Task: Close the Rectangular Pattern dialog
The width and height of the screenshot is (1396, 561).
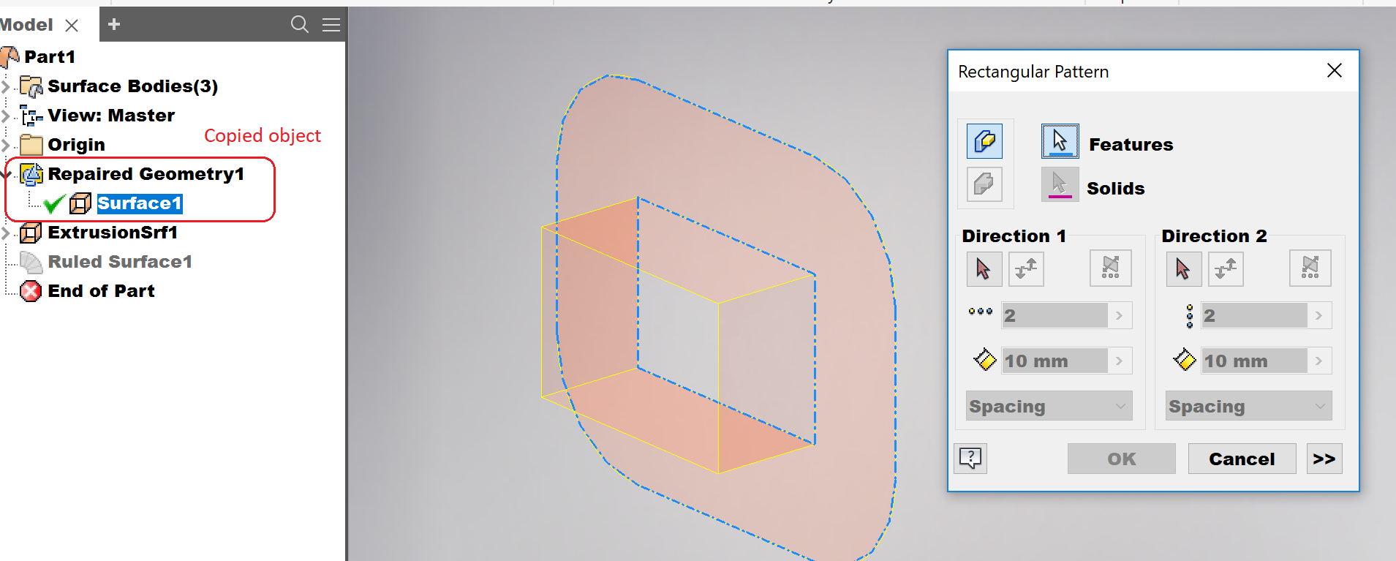Action: (1335, 70)
